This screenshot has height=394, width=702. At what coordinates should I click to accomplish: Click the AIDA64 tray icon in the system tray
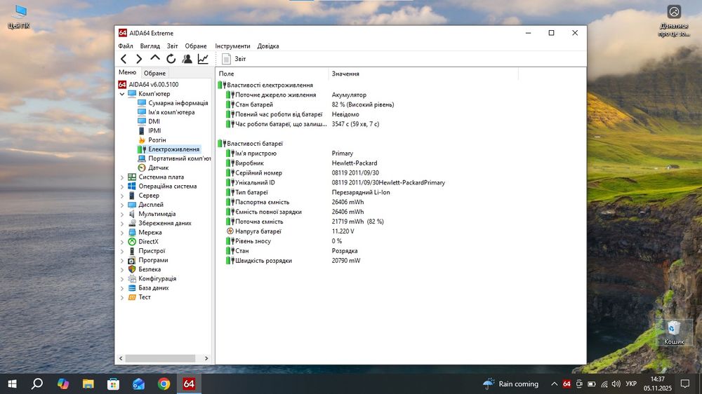567,383
